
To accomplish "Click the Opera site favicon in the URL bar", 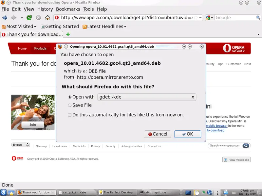I will pos(57,18).
